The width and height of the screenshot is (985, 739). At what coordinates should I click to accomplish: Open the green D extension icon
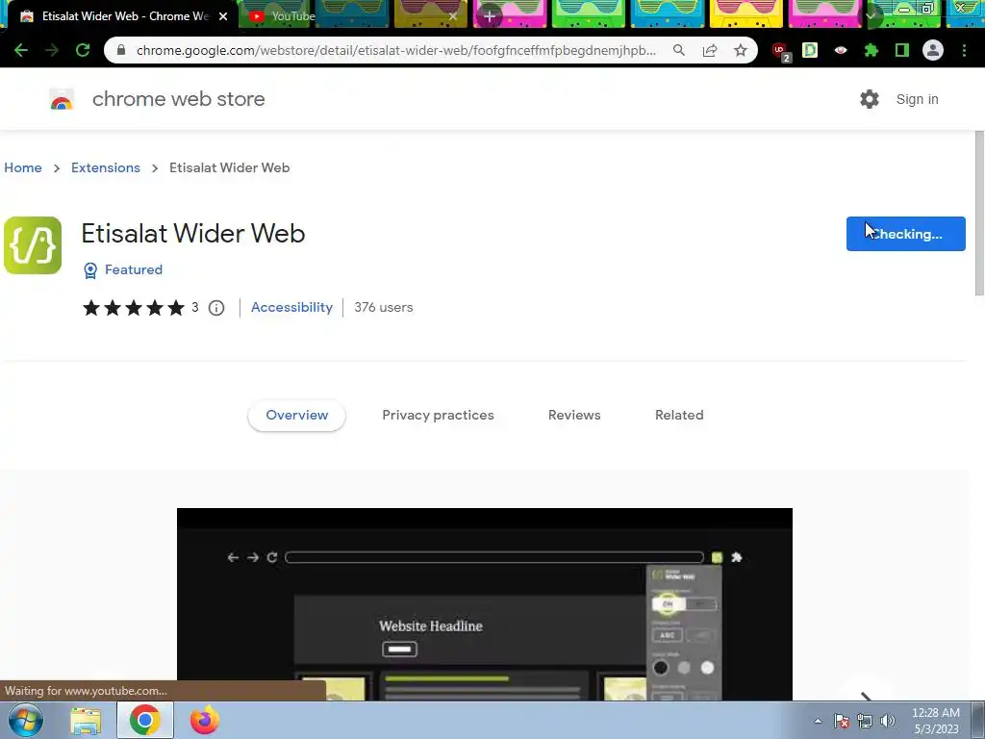810,50
